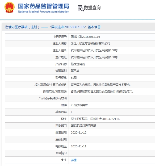This screenshot has height=166, width=155.
Task: Select the 有效期至 label
Action: (61, 146)
